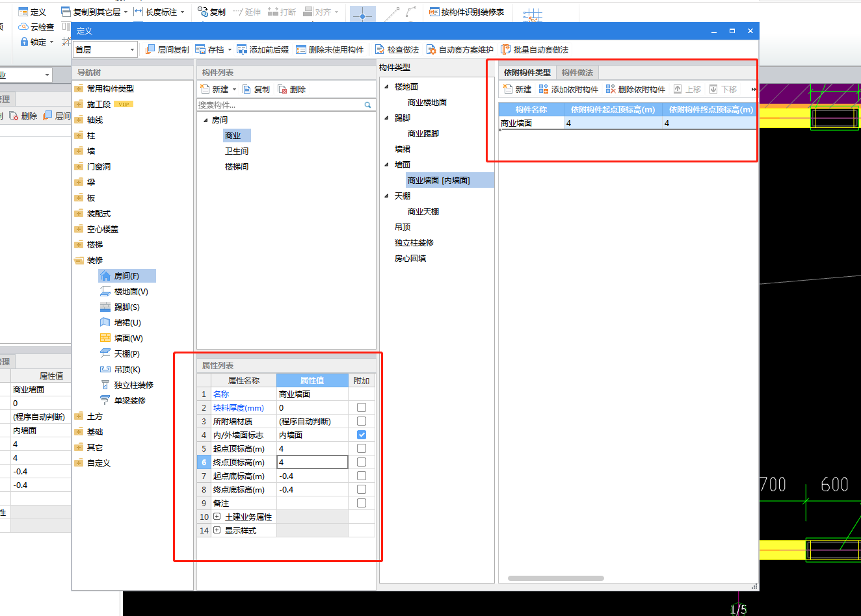Viewport: 861px width, 616px height.
Task: Uncheck 内/外墙面标志 附加 checkbox
Action: (362, 435)
